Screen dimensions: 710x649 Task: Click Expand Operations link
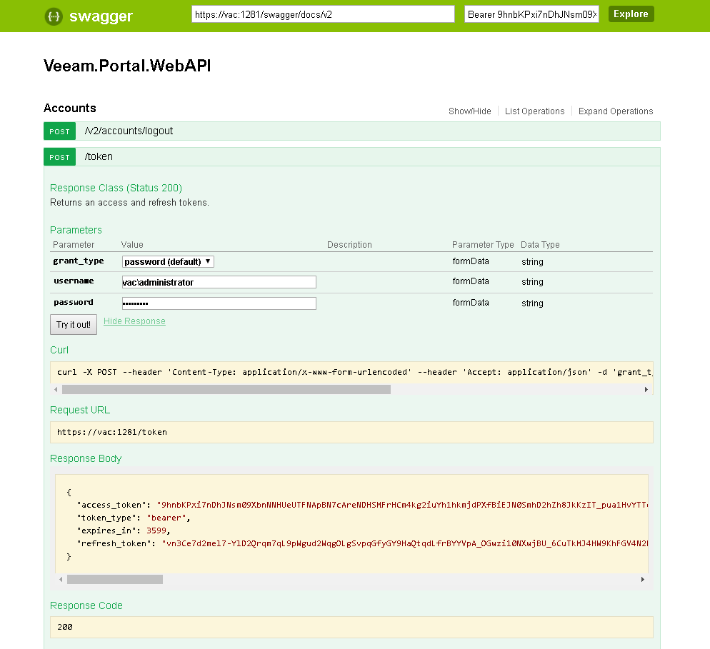tap(616, 111)
